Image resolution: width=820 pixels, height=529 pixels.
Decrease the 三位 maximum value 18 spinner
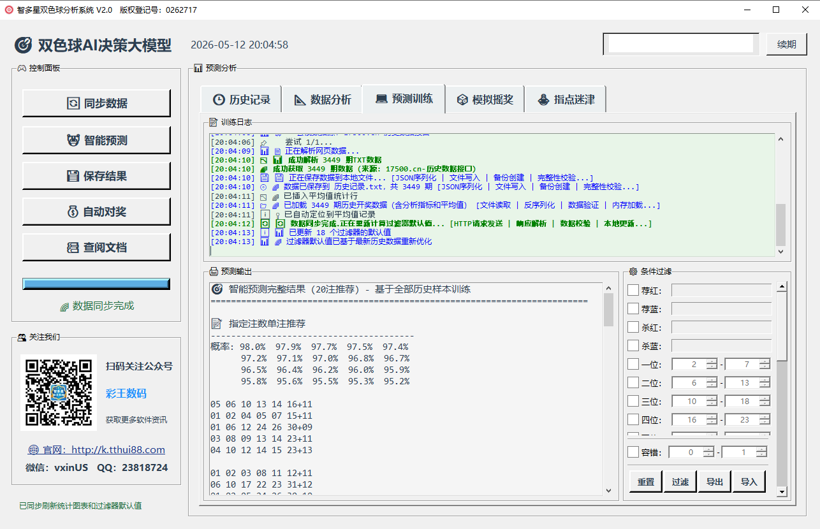click(765, 405)
